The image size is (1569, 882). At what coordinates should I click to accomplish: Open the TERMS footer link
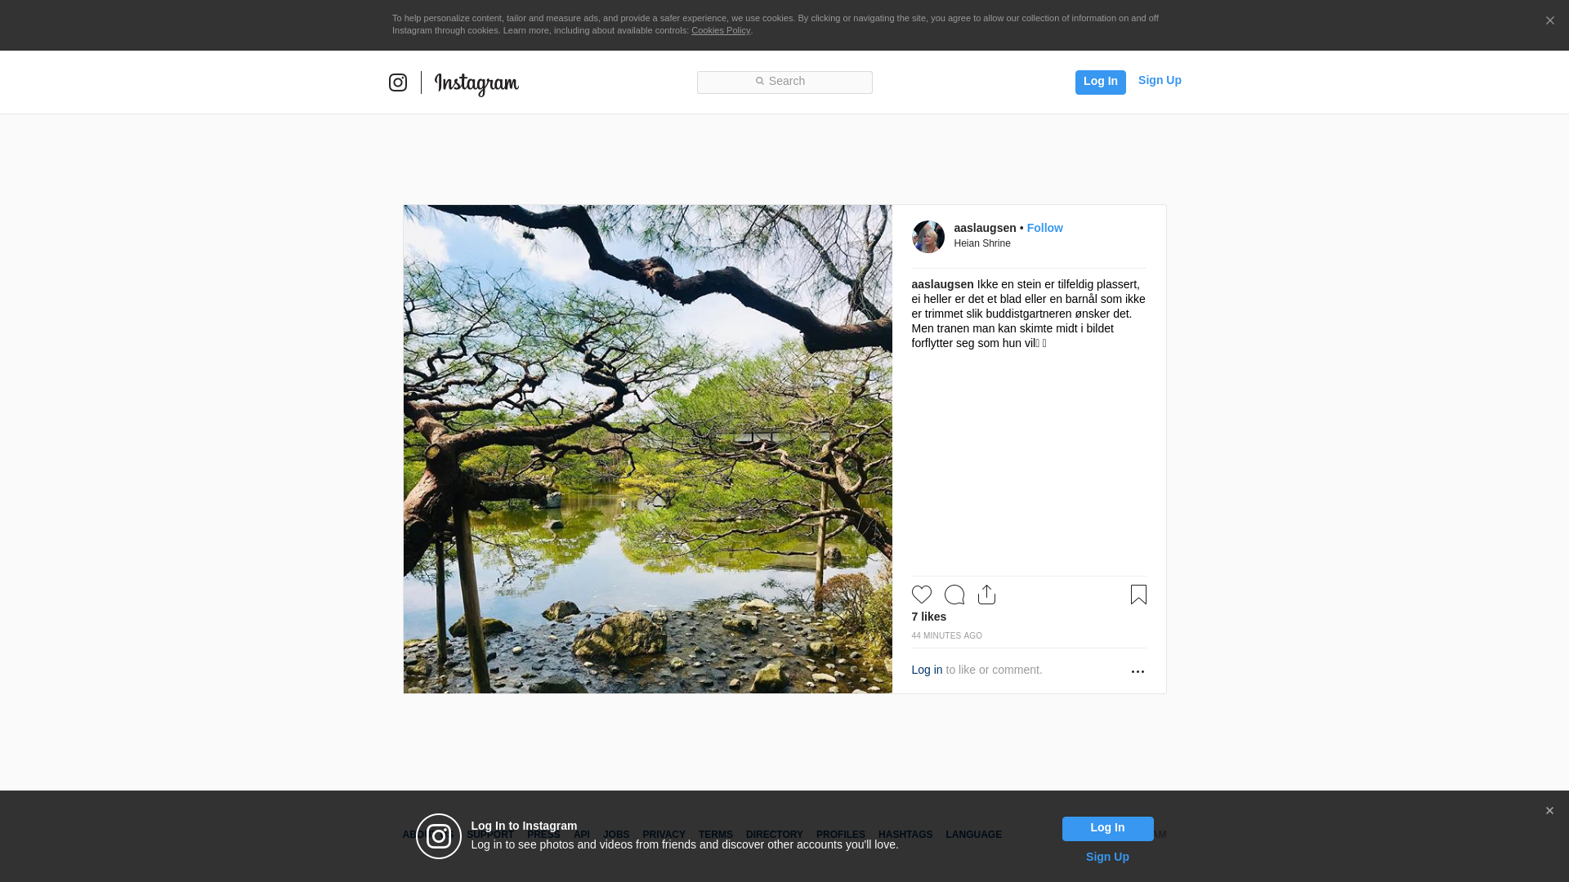pyautogui.click(x=716, y=835)
